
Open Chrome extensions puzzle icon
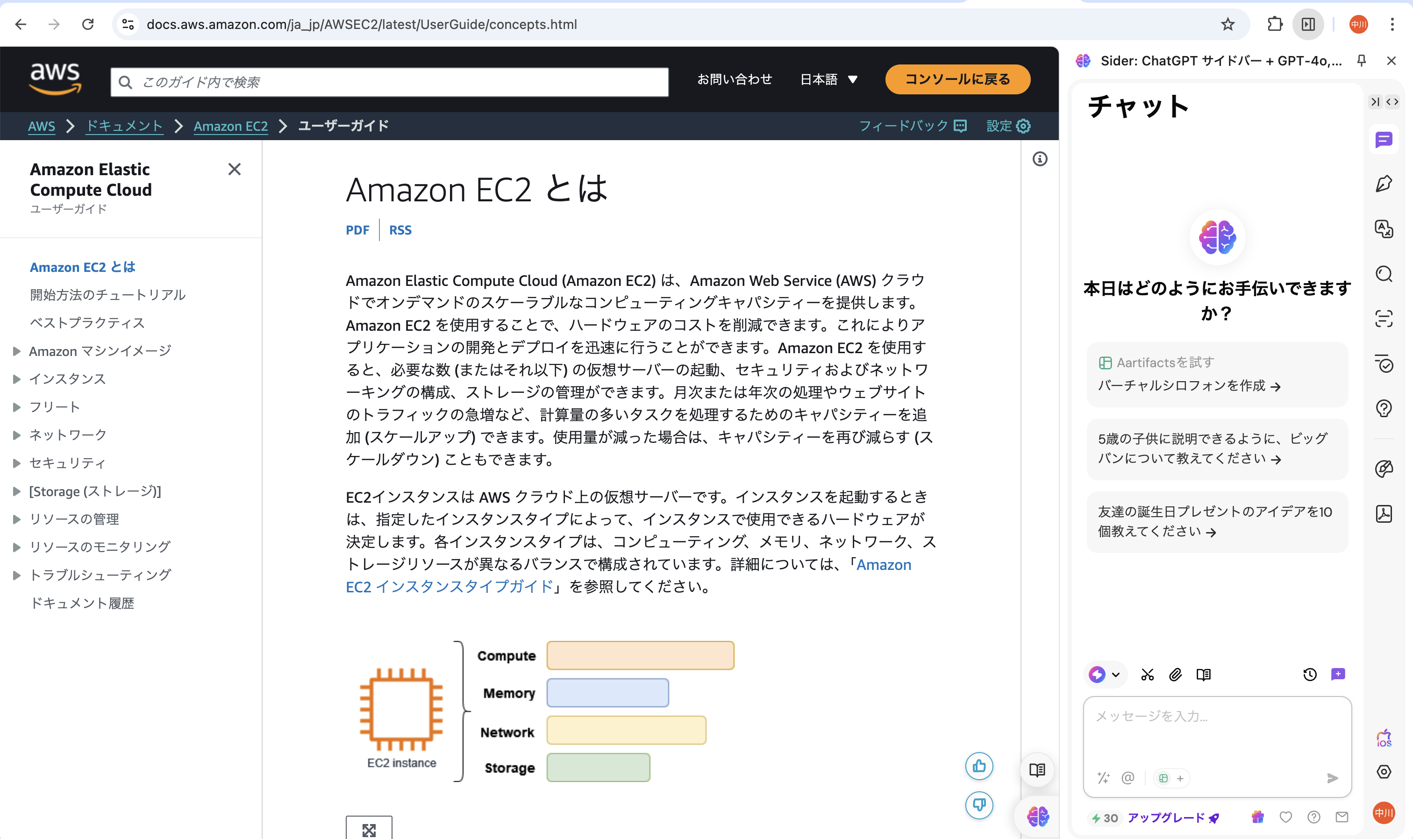point(1275,24)
